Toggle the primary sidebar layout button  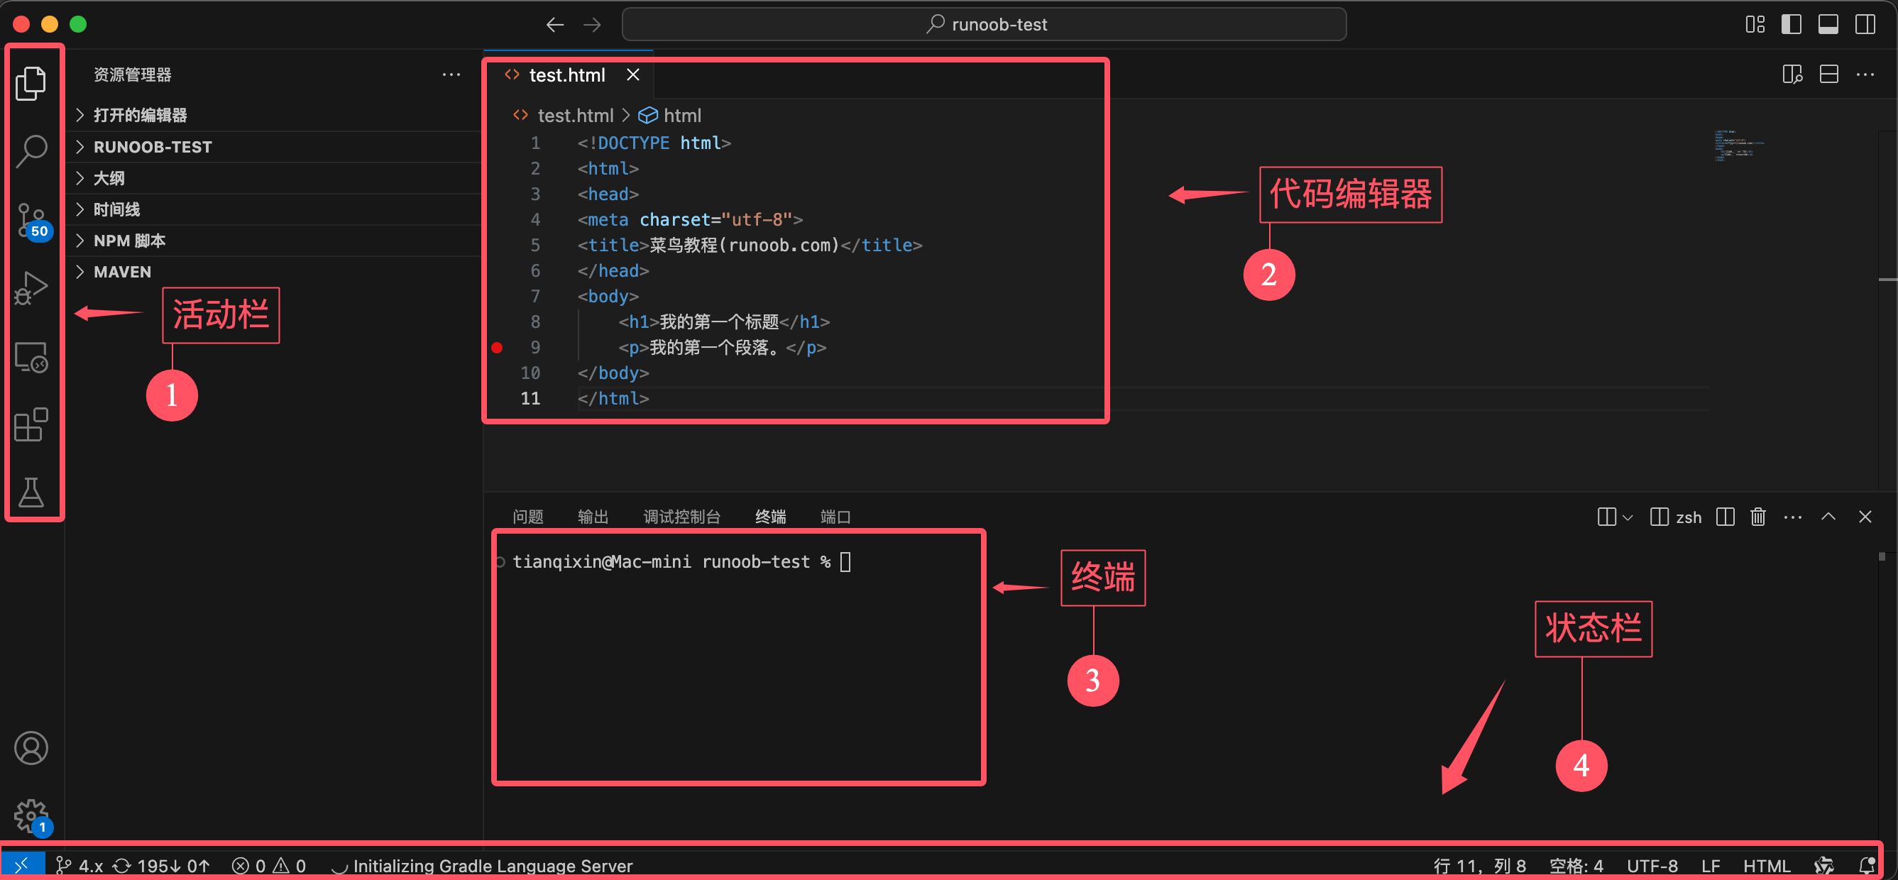pyautogui.click(x=1791, y=24)
